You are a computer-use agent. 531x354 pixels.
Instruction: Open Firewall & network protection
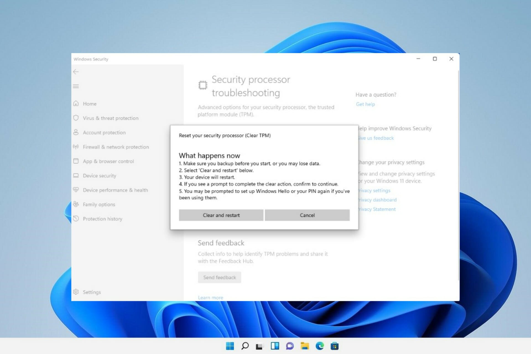coord(116,147)
